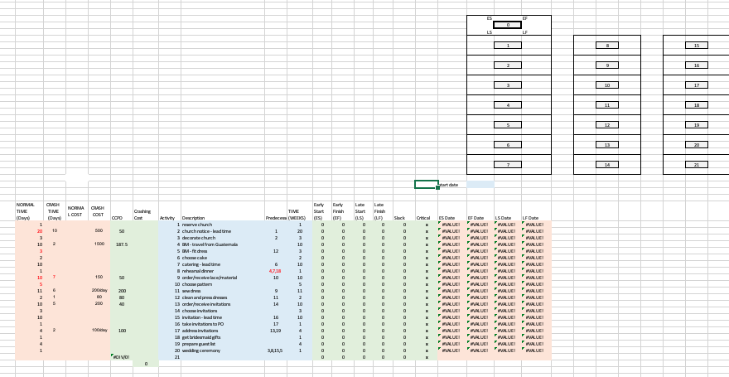Select the 'LF' label beside node 0
This screenshot has height=377, width=729.
pos(525,32)
